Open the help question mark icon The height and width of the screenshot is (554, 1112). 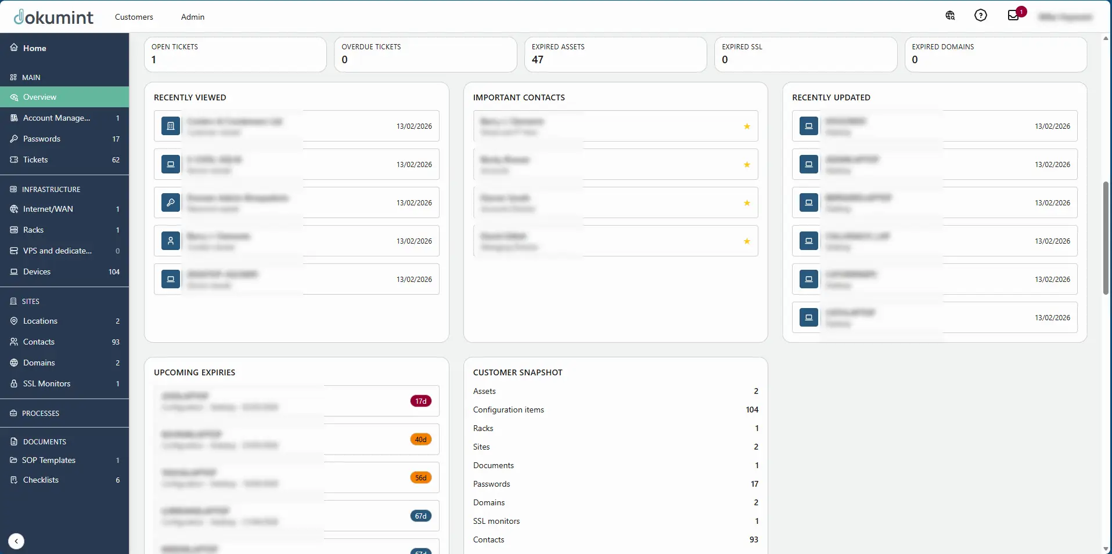coord(980,16)
